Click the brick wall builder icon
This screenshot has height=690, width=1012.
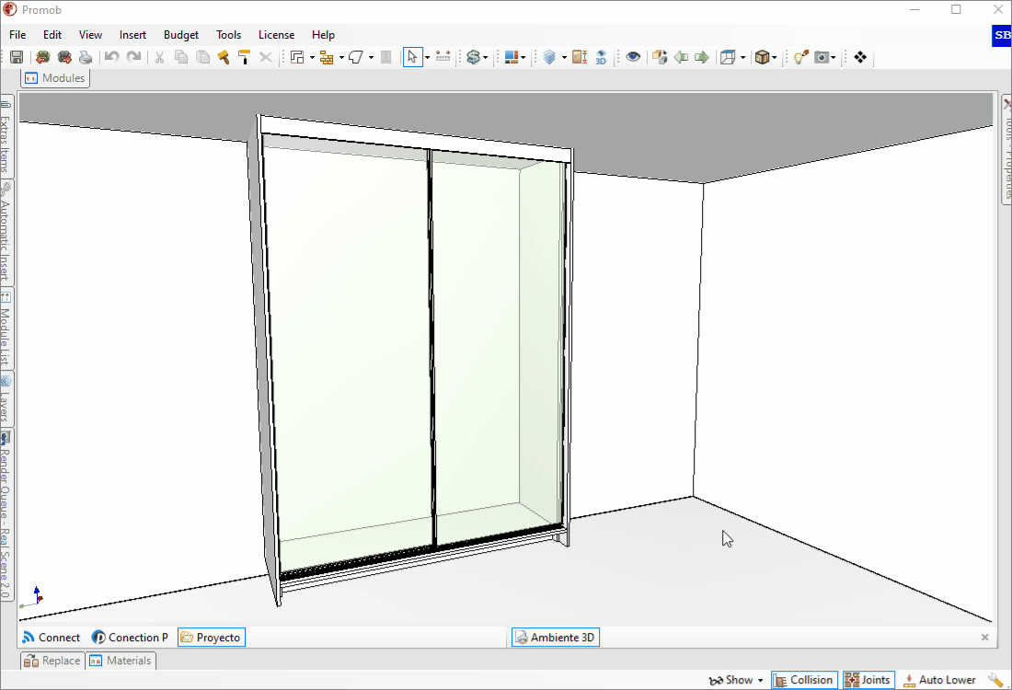[x=327, y=57]
